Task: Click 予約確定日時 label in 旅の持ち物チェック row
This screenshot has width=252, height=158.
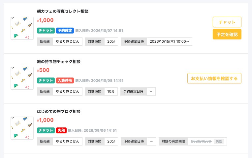Action: 133,91
